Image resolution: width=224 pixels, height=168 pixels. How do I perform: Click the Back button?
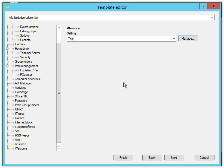(152, 157)
